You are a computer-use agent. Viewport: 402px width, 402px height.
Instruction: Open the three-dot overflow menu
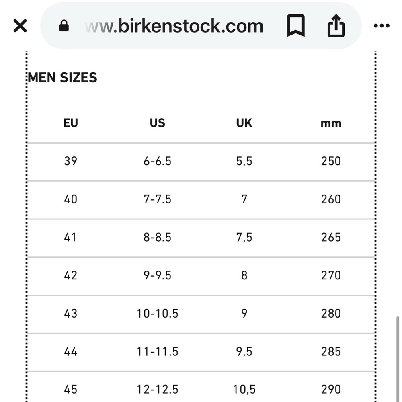coord(381,25)
